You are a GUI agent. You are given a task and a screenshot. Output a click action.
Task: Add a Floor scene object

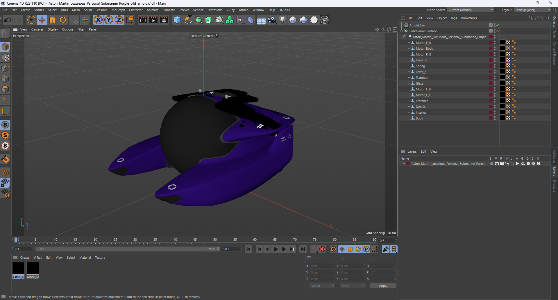(x=261, y=20)
